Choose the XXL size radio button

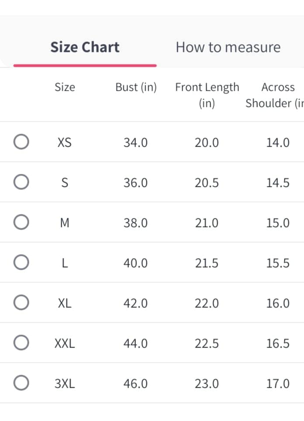click(x=21, y=342)
